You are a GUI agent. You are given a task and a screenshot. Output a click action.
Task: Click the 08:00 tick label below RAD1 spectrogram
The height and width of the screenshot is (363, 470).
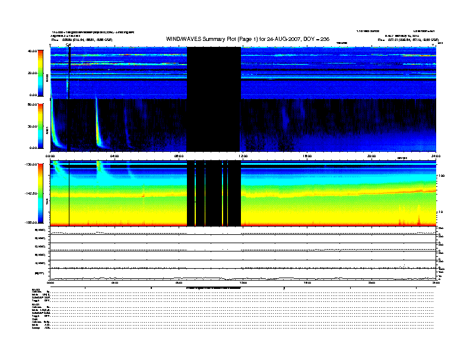click(179, 156)
